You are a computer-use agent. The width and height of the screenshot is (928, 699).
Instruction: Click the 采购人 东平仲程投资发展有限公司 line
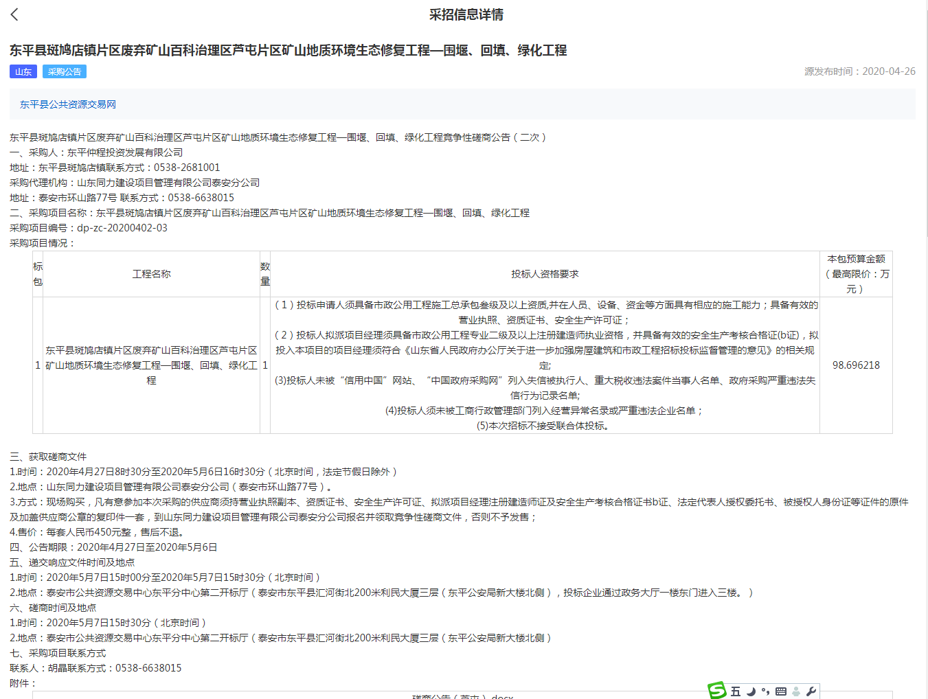[96, 152]
